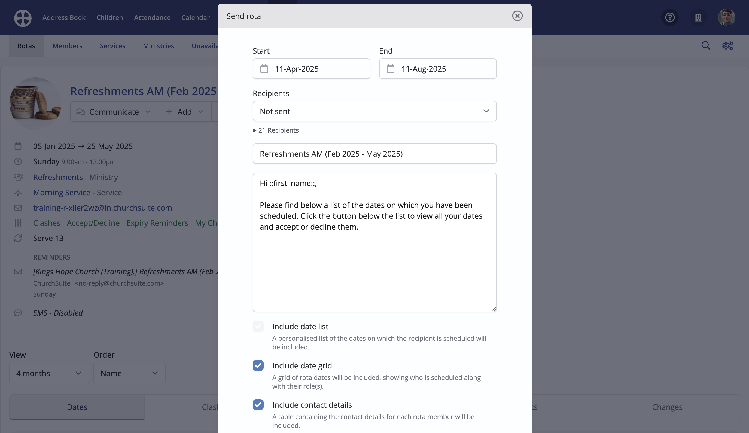This screenshot has height=433, width=749.
Task: Click the Clashes option link
Action: point(47,223)
